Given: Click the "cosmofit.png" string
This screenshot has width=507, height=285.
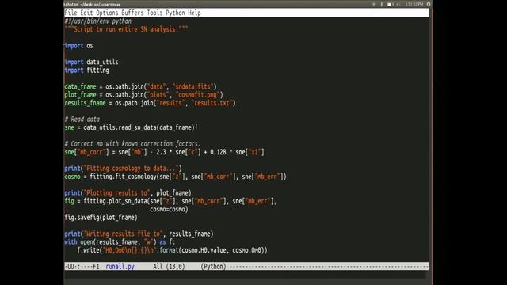Looking at the screenshot, I should (198, 95).
